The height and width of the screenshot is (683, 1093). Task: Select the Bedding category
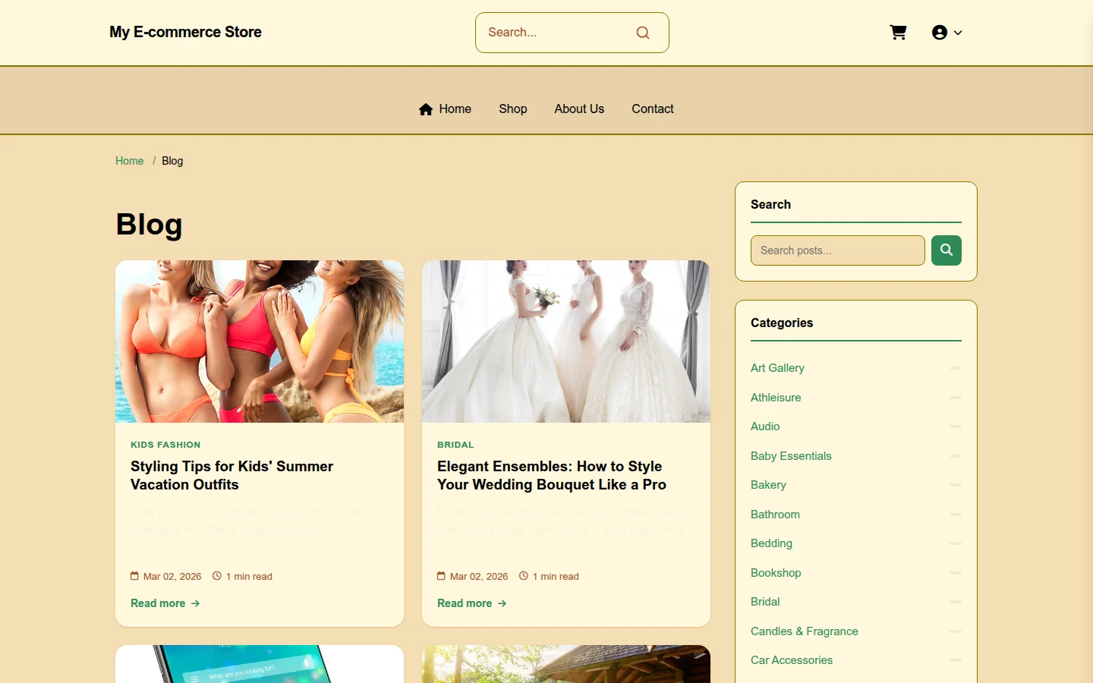[771, 543]
